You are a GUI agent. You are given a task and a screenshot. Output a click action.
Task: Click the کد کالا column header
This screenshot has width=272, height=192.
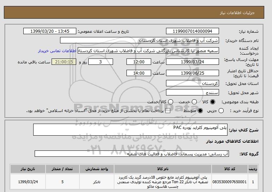[x=230, y=169]
